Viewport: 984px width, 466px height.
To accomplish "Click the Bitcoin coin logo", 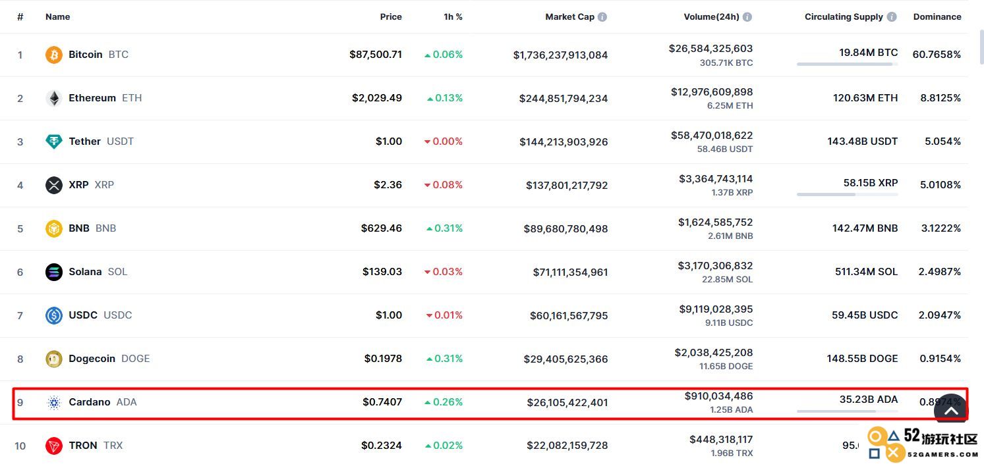I will click(x=54, y=55).
